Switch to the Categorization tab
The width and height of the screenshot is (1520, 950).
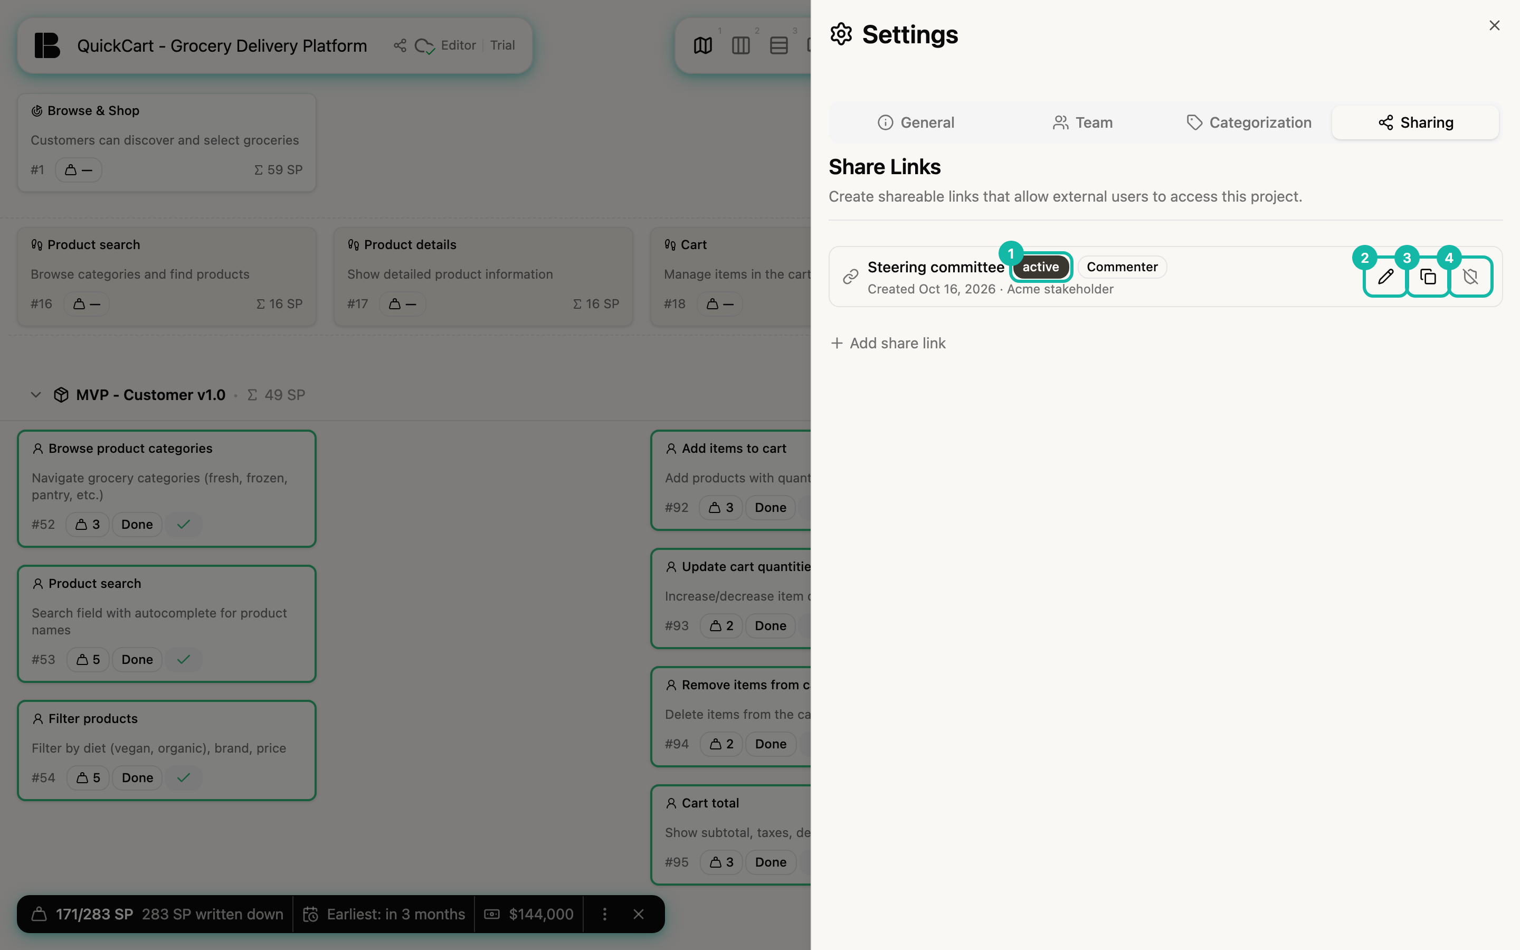(1249, 122)
